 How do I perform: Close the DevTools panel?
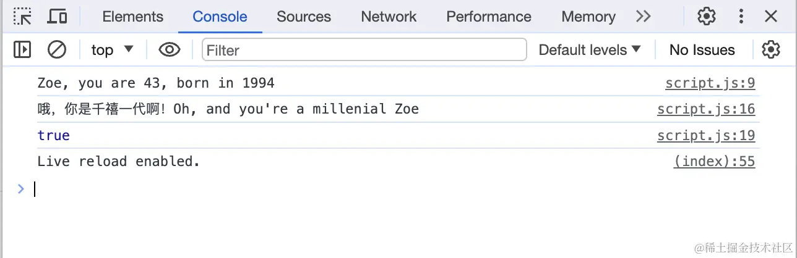(771, 17)
